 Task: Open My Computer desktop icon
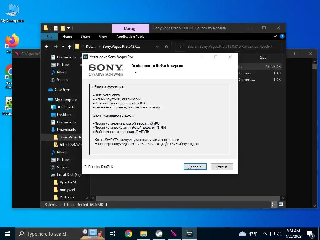(12, 13)
